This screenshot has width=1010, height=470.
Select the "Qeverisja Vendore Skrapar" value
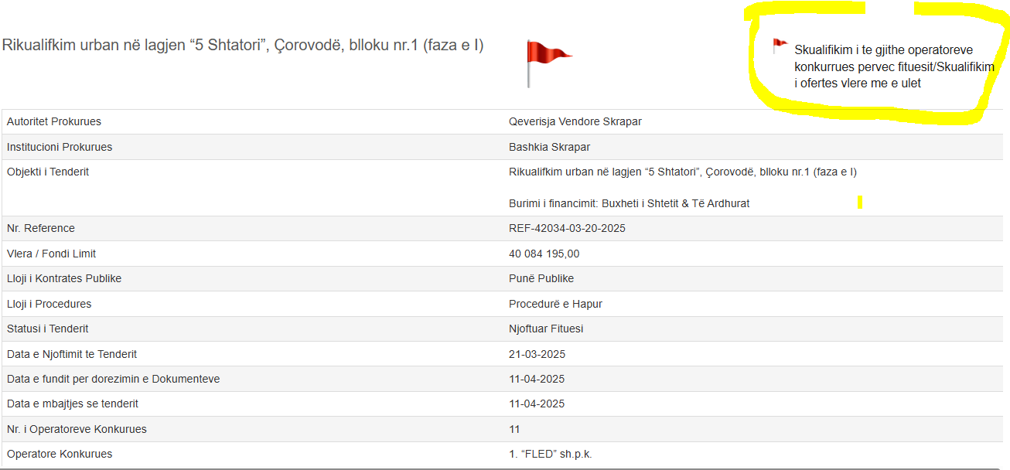(575, 121)
